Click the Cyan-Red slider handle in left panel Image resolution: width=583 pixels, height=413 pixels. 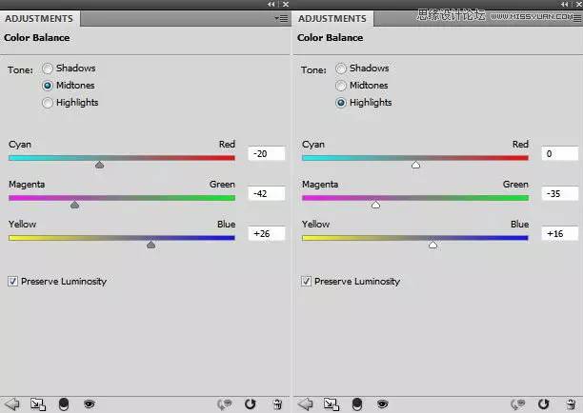(99, 165)
